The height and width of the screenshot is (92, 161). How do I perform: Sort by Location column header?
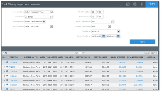point(151,57)
